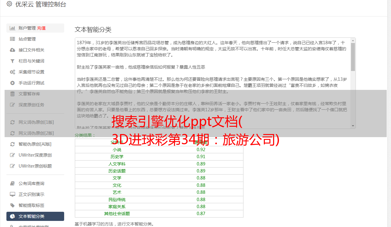Click the edit icon for UWriter原创标题
The image size is (391, 227).
tap(12, 166)
